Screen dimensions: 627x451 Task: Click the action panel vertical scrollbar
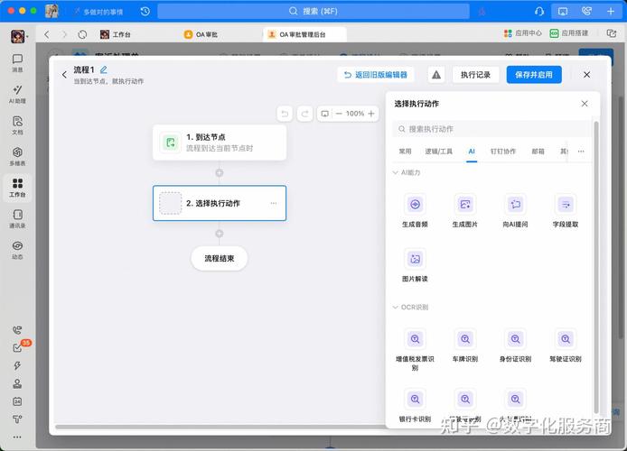click(x=595, y=267)
